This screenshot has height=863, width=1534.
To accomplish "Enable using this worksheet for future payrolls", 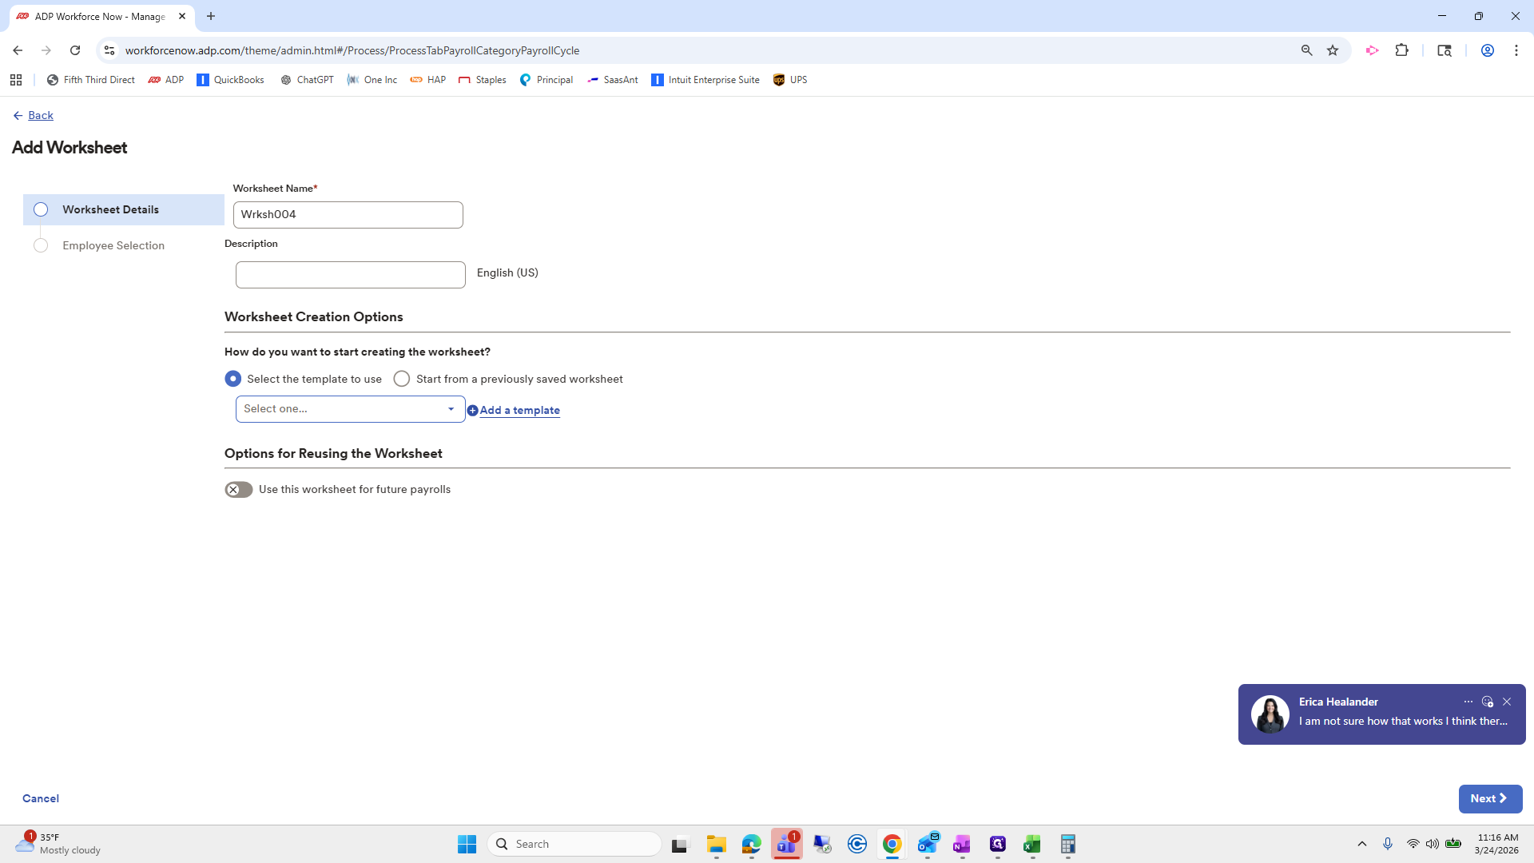I will (238, 489).
